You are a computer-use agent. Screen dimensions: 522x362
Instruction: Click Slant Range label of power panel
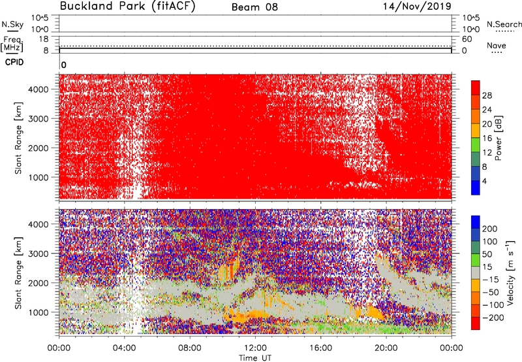18,139
